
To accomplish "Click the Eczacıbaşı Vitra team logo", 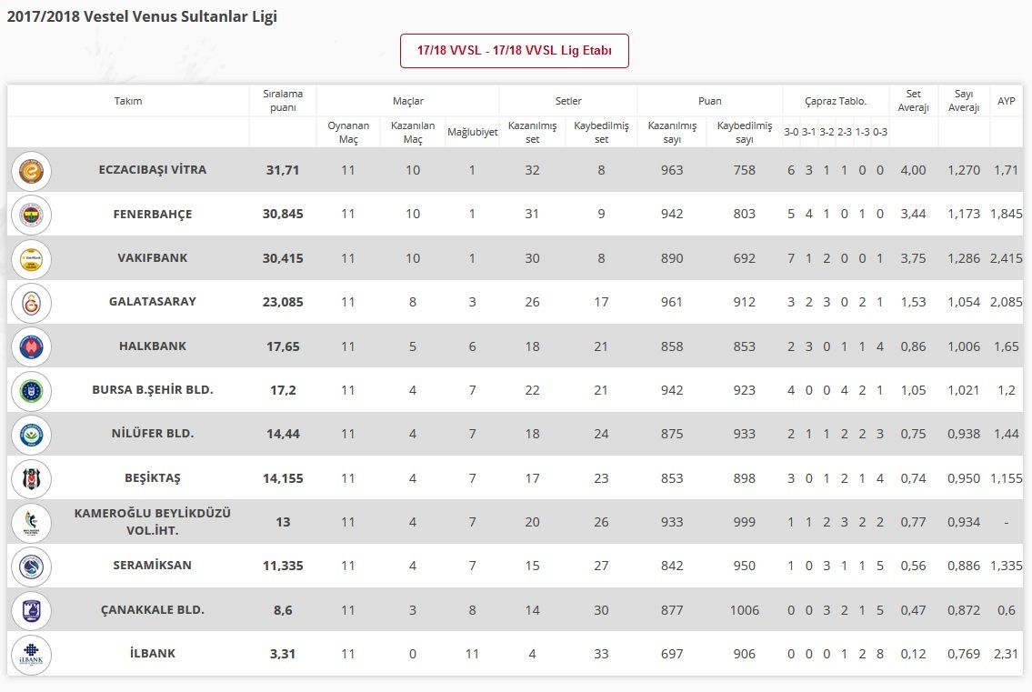I will (31, 171).
